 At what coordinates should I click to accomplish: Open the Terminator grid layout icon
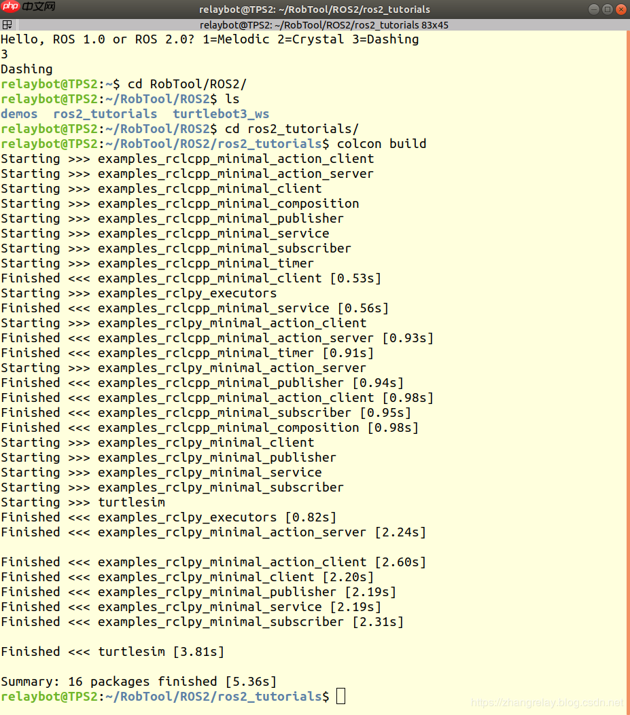click(7, 24)
